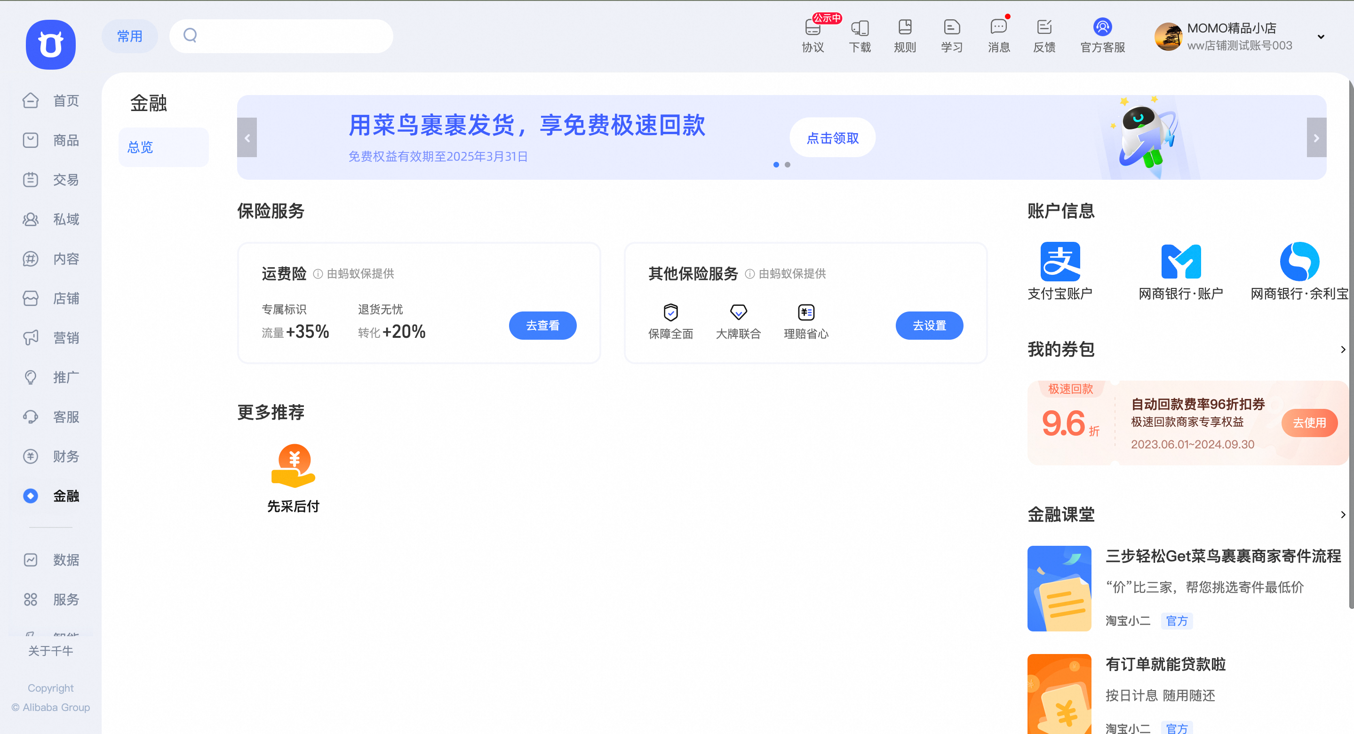Open the 推广 promotion section

pyautogui.click(x=51, y=377)
